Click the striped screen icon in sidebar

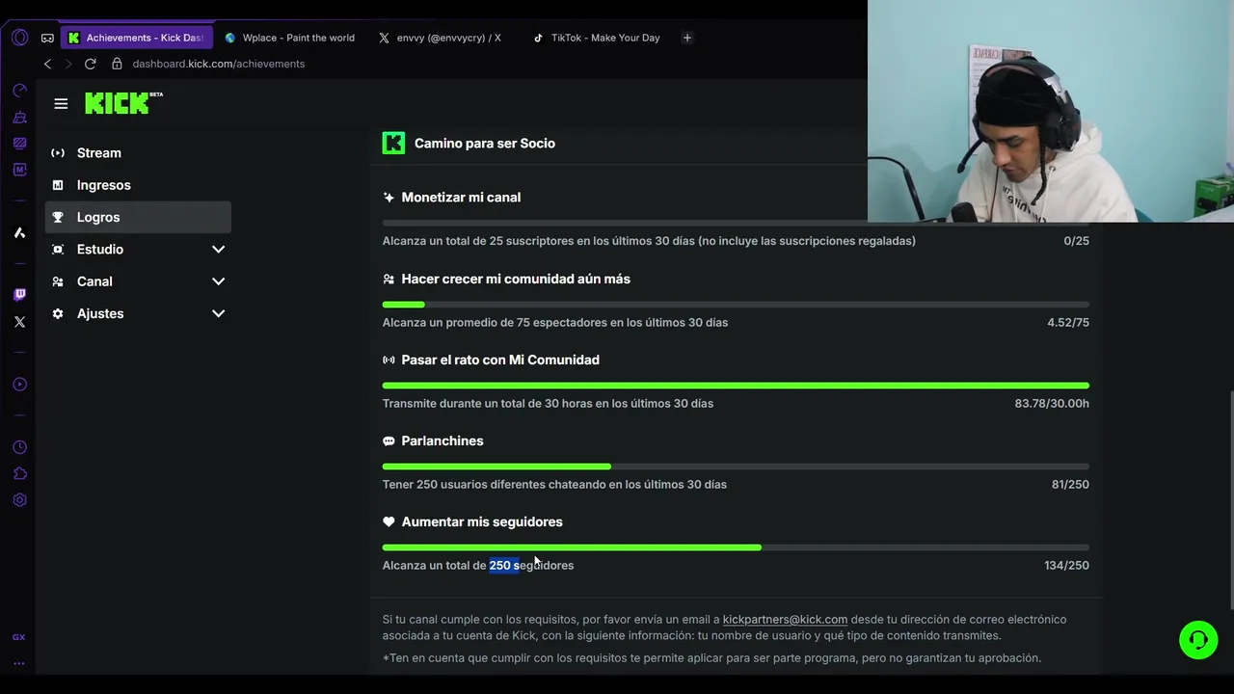pyautogui.click(x=19, y=144)
